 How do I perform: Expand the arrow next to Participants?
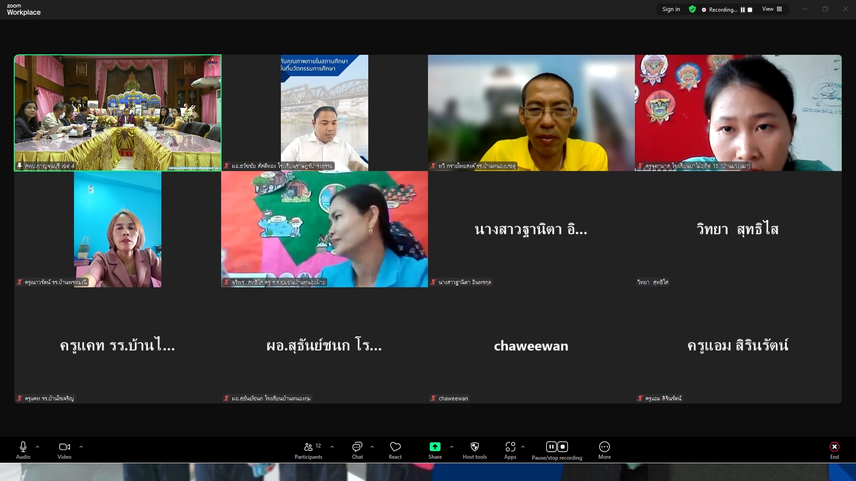(332, 447)
